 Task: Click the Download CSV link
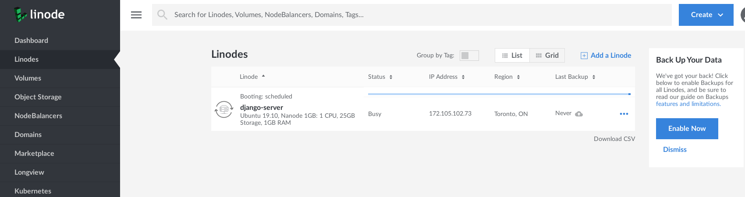pyautogui.click(x=614, y=139)
